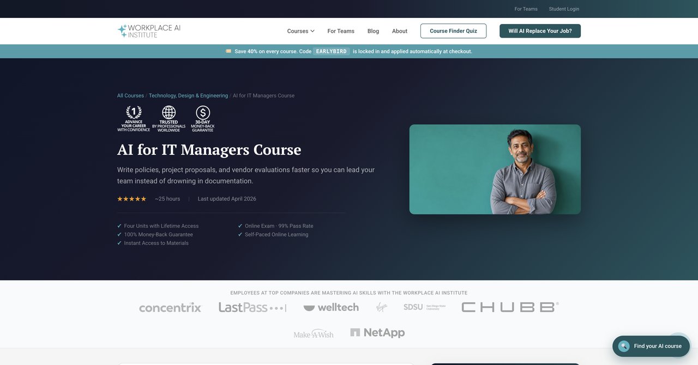
Task: Click Online Exam - 99% Pass Rate
Action: click(279, 226)
